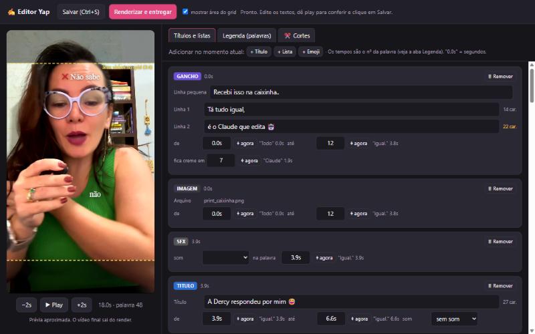Click the Editor Yap logo icon

[x=11, y=12]
